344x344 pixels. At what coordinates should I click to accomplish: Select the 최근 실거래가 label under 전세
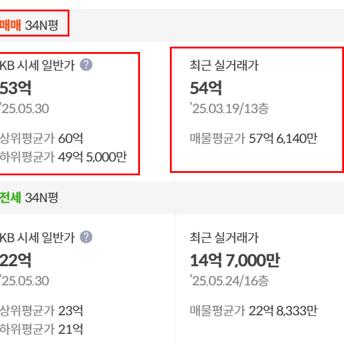tap(224, 238)
